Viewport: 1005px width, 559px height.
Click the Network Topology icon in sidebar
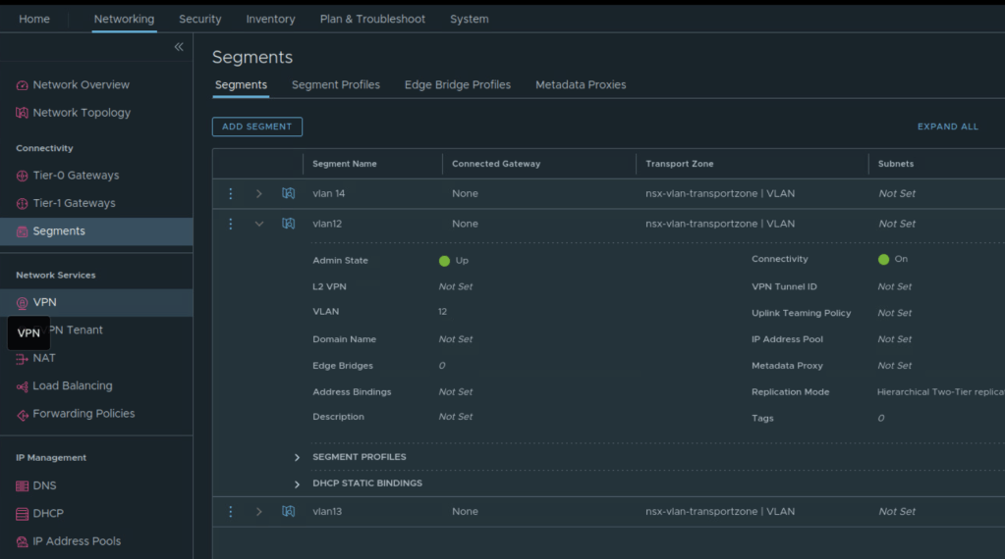[23, 113]
